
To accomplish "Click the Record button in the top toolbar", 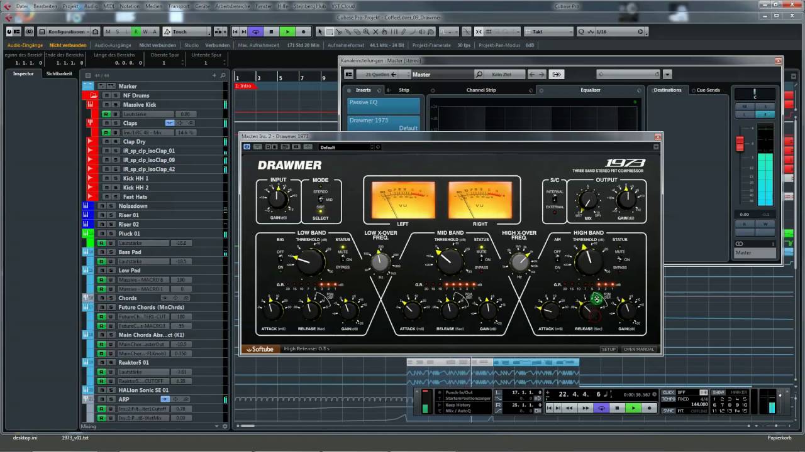I will pyautogui.click(x=303, y=31).
